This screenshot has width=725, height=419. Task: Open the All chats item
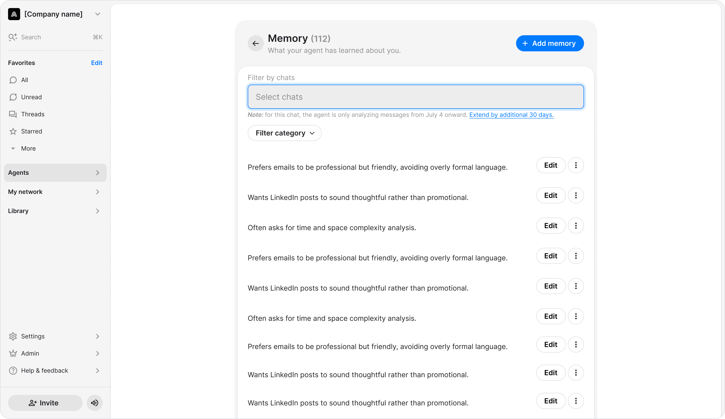pyautogui.click(x=55, y=80)
